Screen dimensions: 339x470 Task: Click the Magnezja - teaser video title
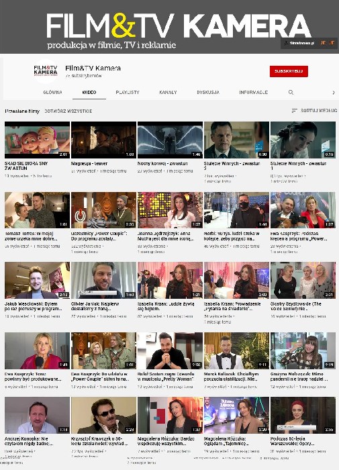point(89,164)
